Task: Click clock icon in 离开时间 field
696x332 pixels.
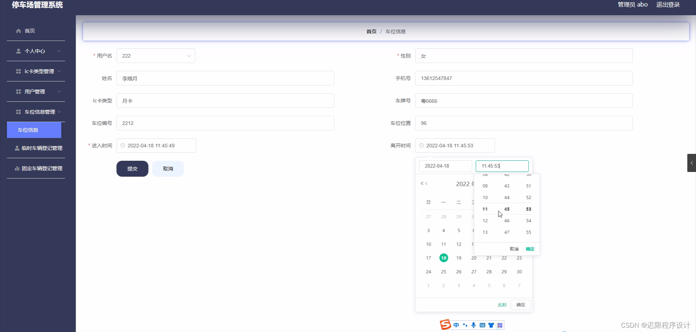Action: click(x=422, y=146)
